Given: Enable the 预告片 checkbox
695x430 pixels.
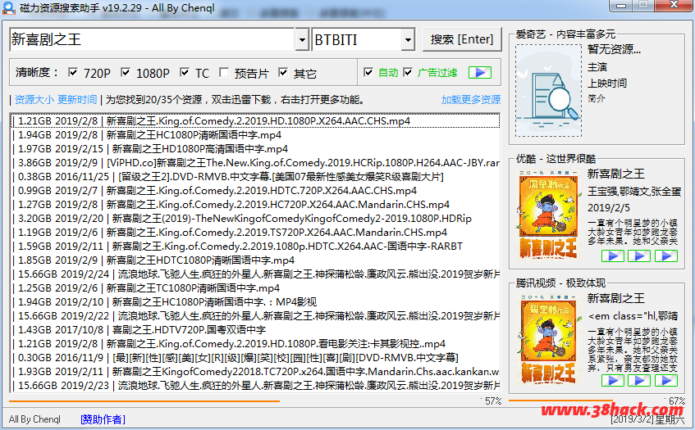Looking at the screenshot, I should click(x=224, y=72).
